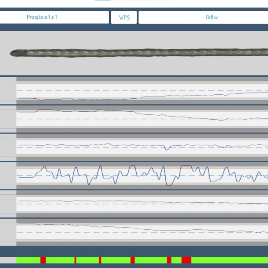The width and height of the screenshot is (268, 268).
Task: Click the first parameter graph with the rising line
Action: [142, 91]
